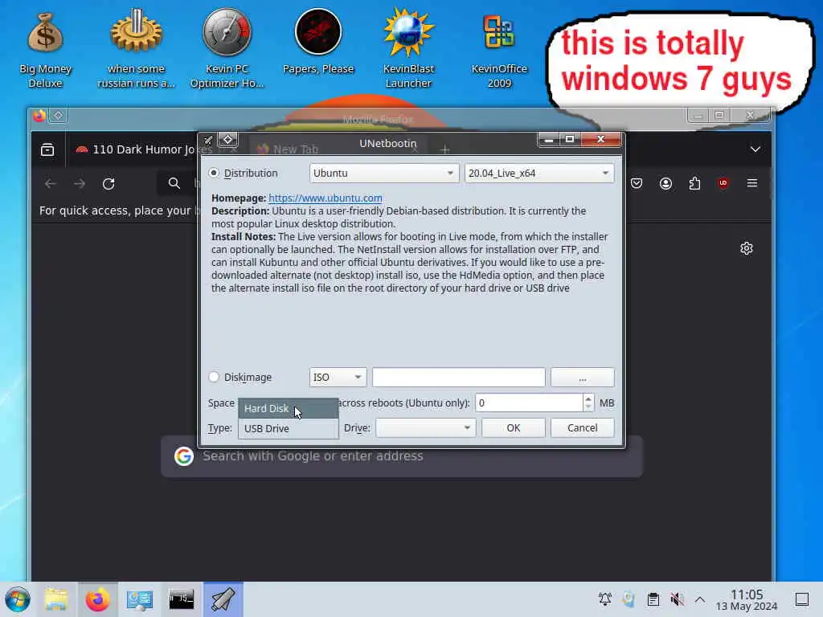The width and height of the screenshot is (823, 617).
Task: Open the Start menu orb
Action: tap(18, 599)
